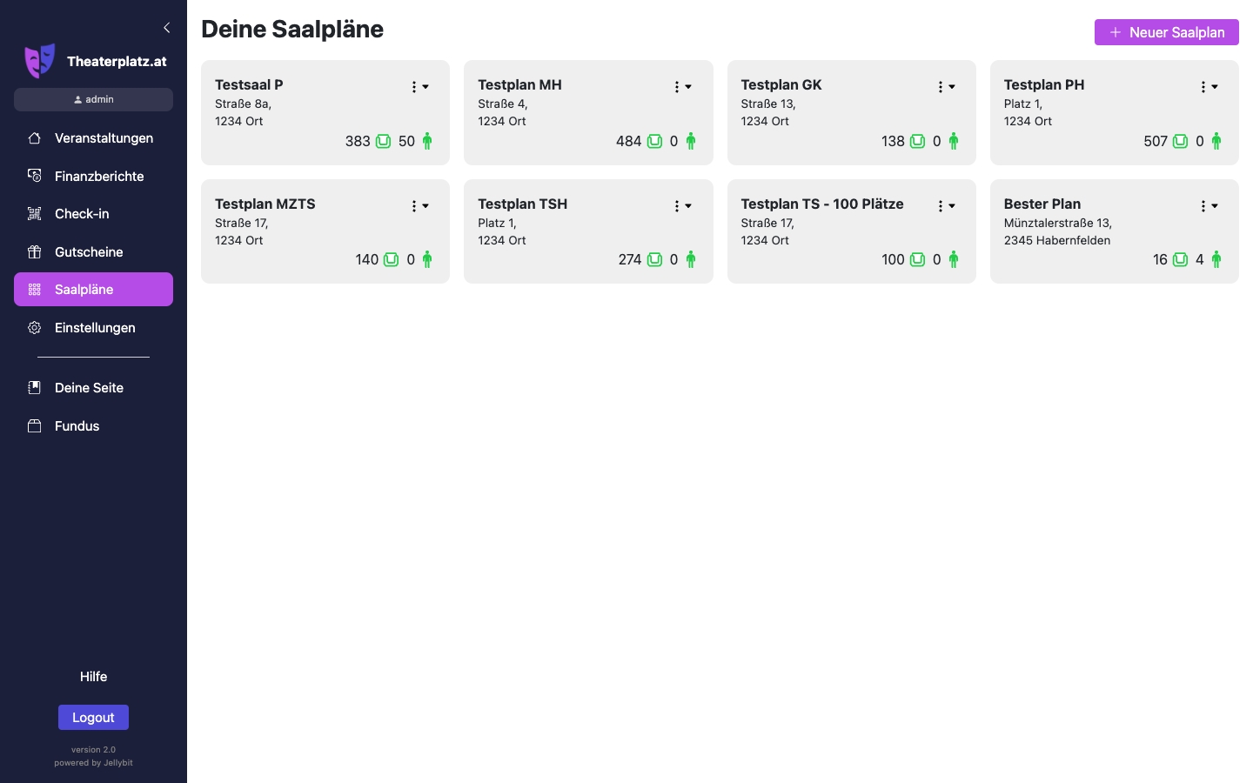Screen dimensions: 1253x783
Task: Click the Theaterplatz.at mask logo
Action: 40,61
